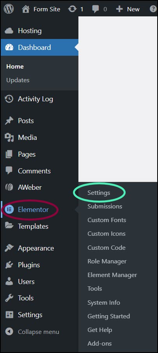Open the Custom Fonts page
Viewport: 158px width, 353px height.
tap(107, 220)
